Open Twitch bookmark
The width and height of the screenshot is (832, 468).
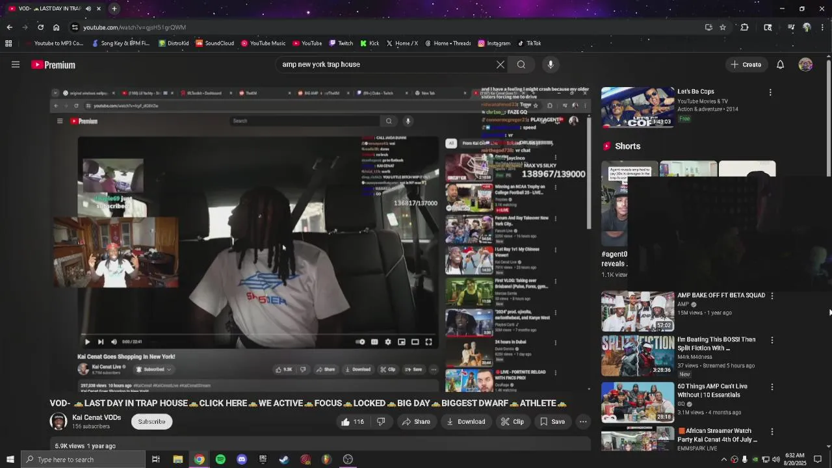(x=341, y=44)
